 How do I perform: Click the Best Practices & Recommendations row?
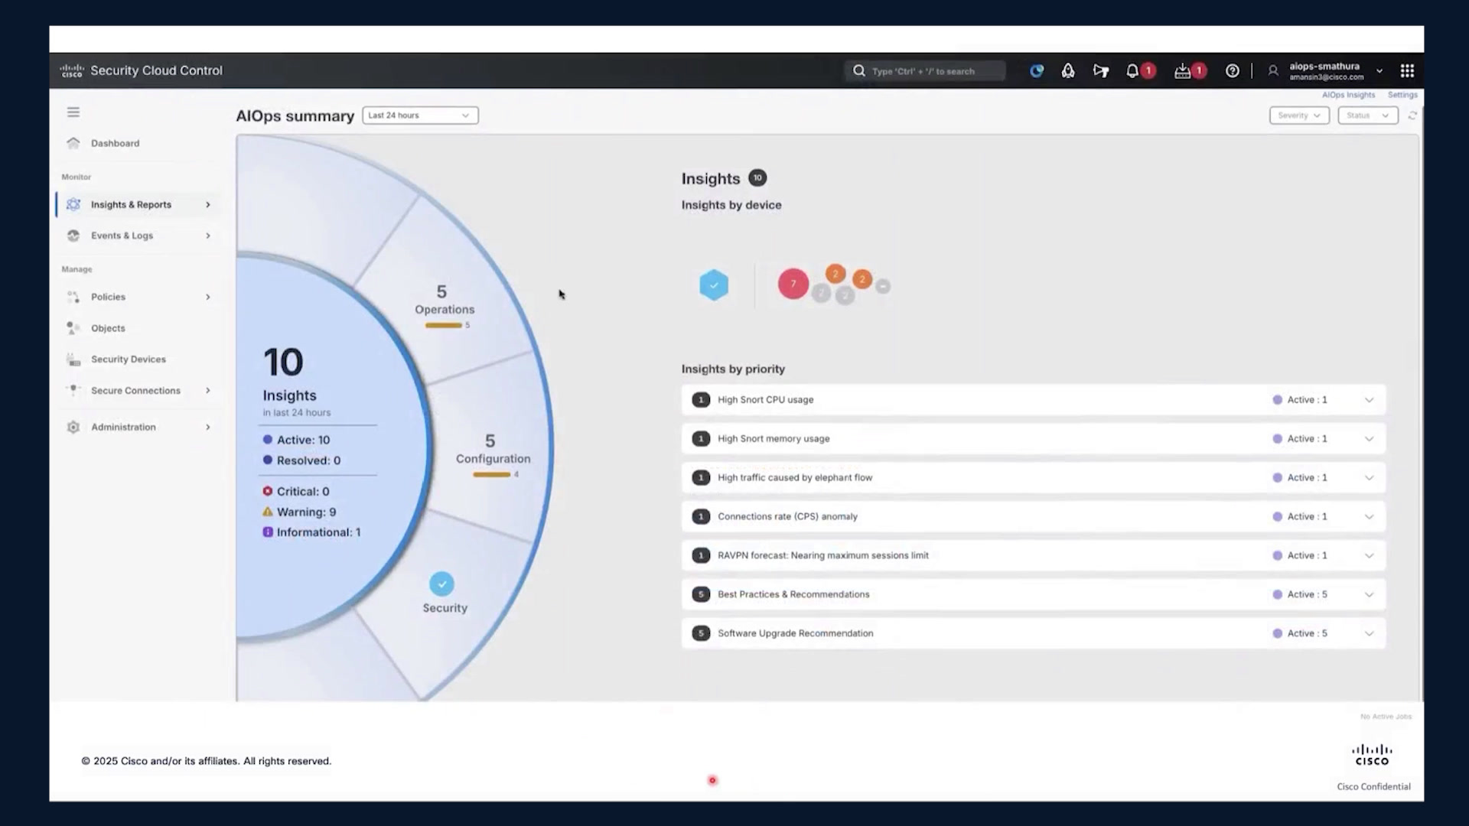[1033, 594]
